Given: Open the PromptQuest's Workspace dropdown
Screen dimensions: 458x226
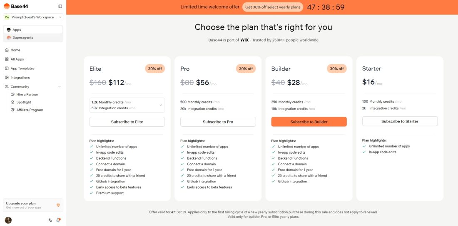Looking at the screenshot, I should [x=33, y=17].
